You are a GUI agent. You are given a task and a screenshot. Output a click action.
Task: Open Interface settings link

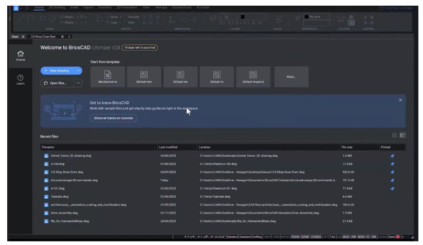point(396,8)
